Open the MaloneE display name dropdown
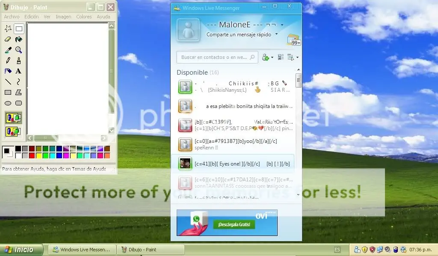 (x=282, y=25)
